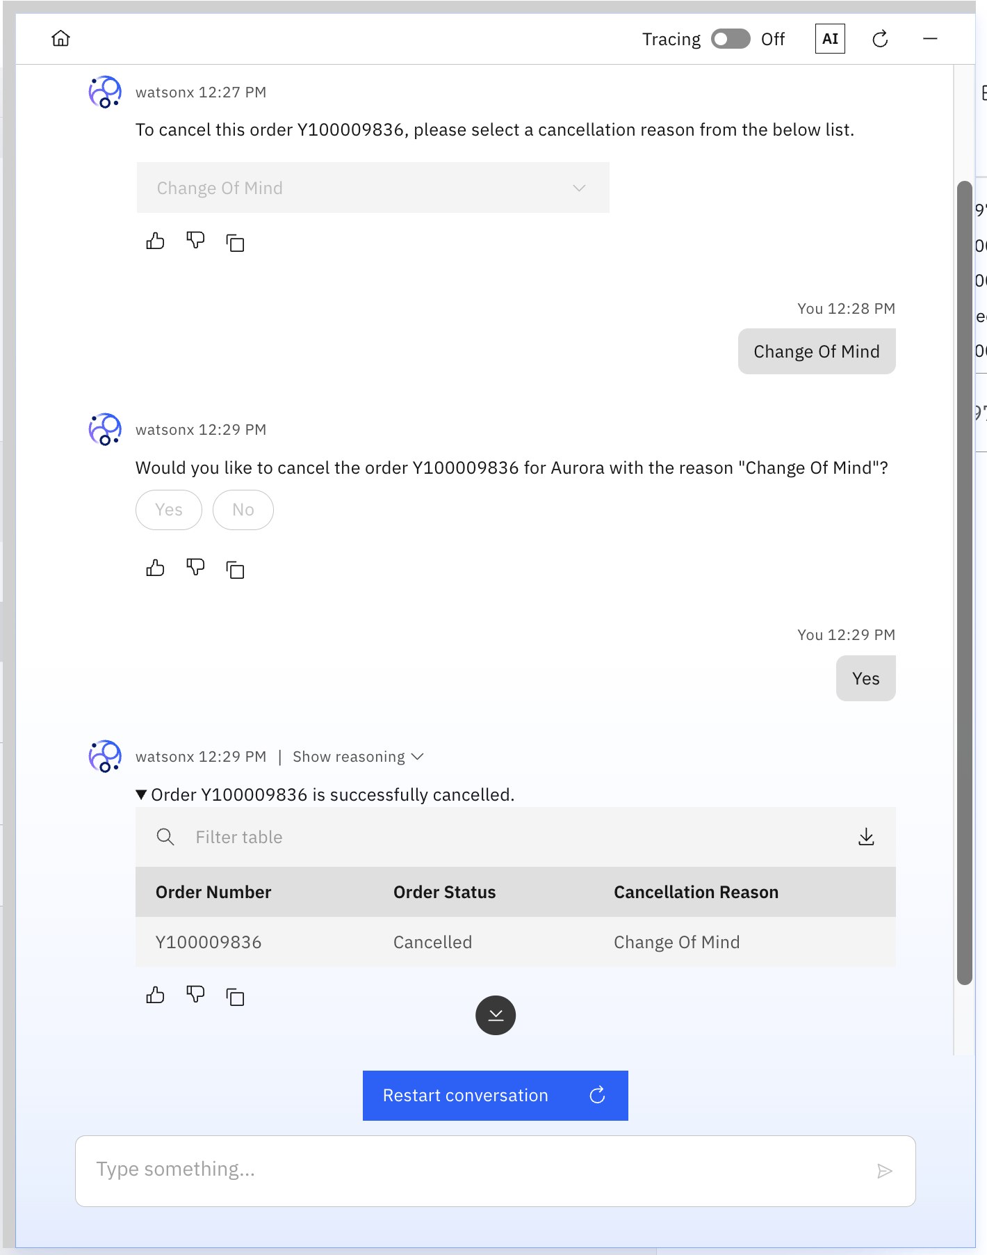Thumbs down the cancellation reason message
The image size is (987, 1255).
pos(195,241)
